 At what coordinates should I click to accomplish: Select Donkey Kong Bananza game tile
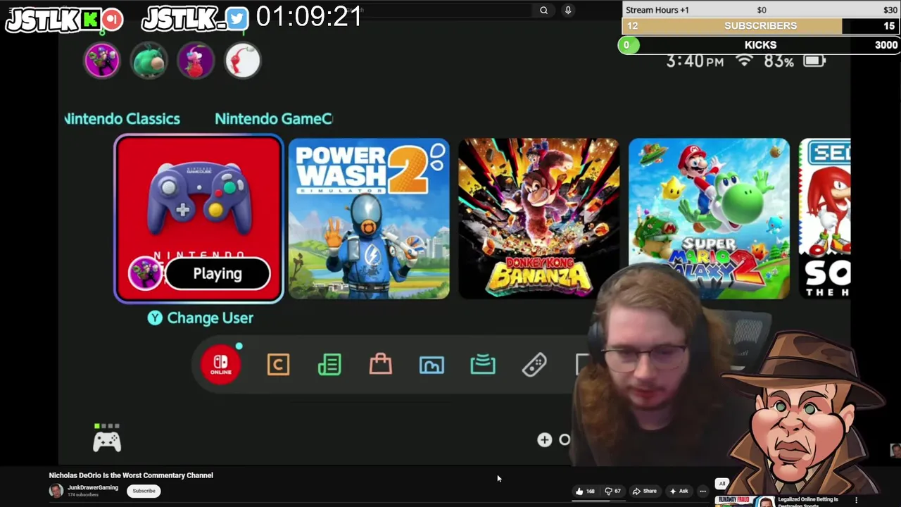(x=539, y=218)
